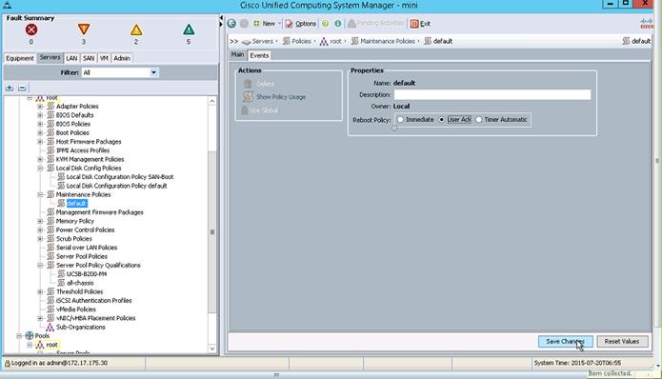662x379 pixels.
Task: Switch to the LAN navigation tab
Action: click(x=71, y=58)
